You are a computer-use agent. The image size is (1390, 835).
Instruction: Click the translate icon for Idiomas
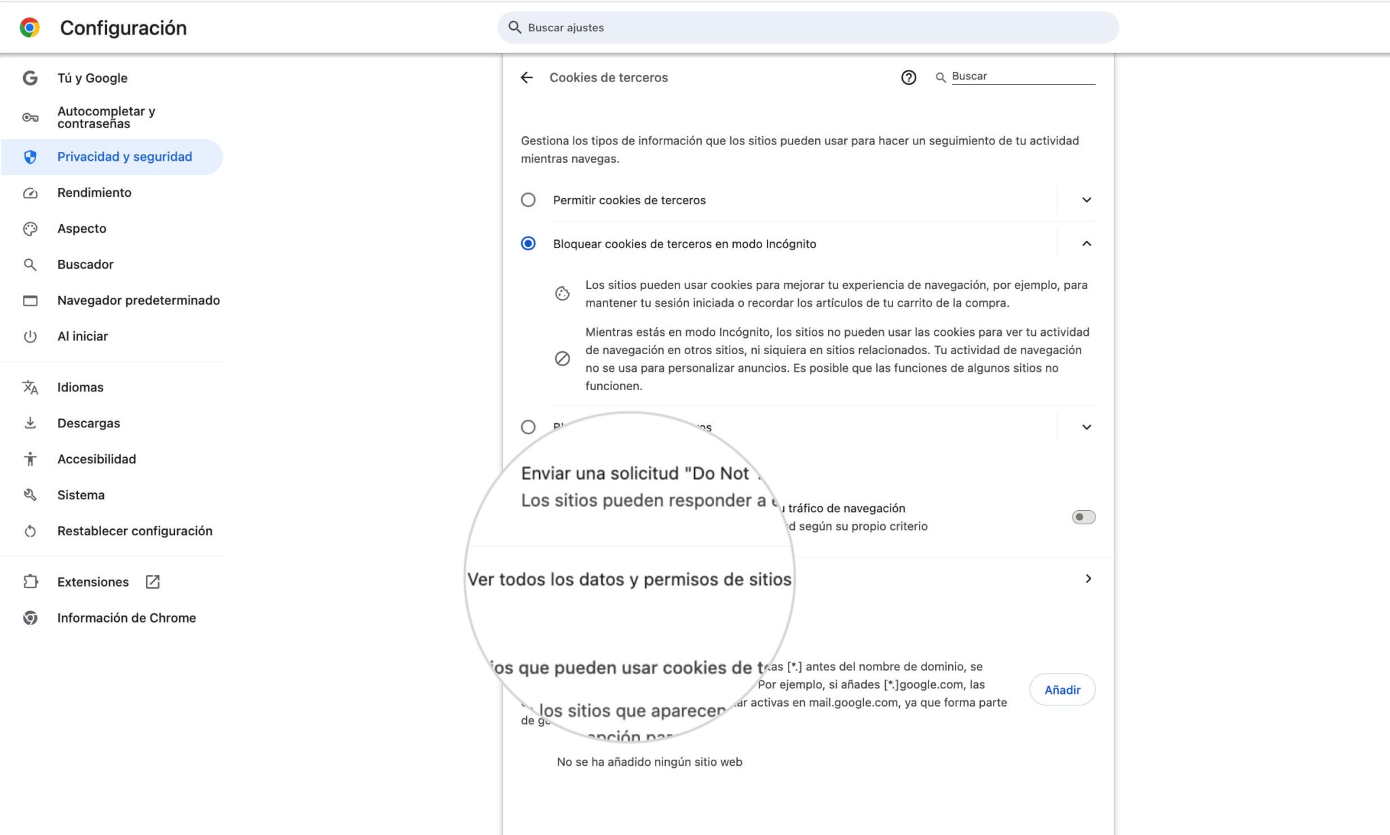coord(30,387)
